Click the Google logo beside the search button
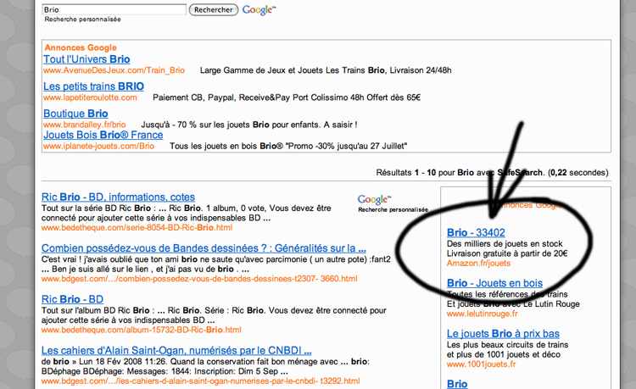 [x=258, y=10]
